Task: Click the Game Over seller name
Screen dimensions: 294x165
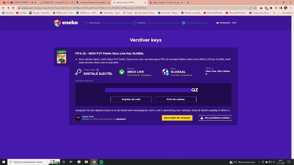Action: click(88, 117)
